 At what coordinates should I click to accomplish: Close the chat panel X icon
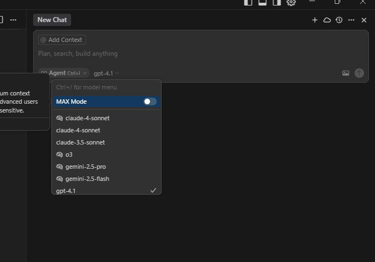[x=364, y=20]
